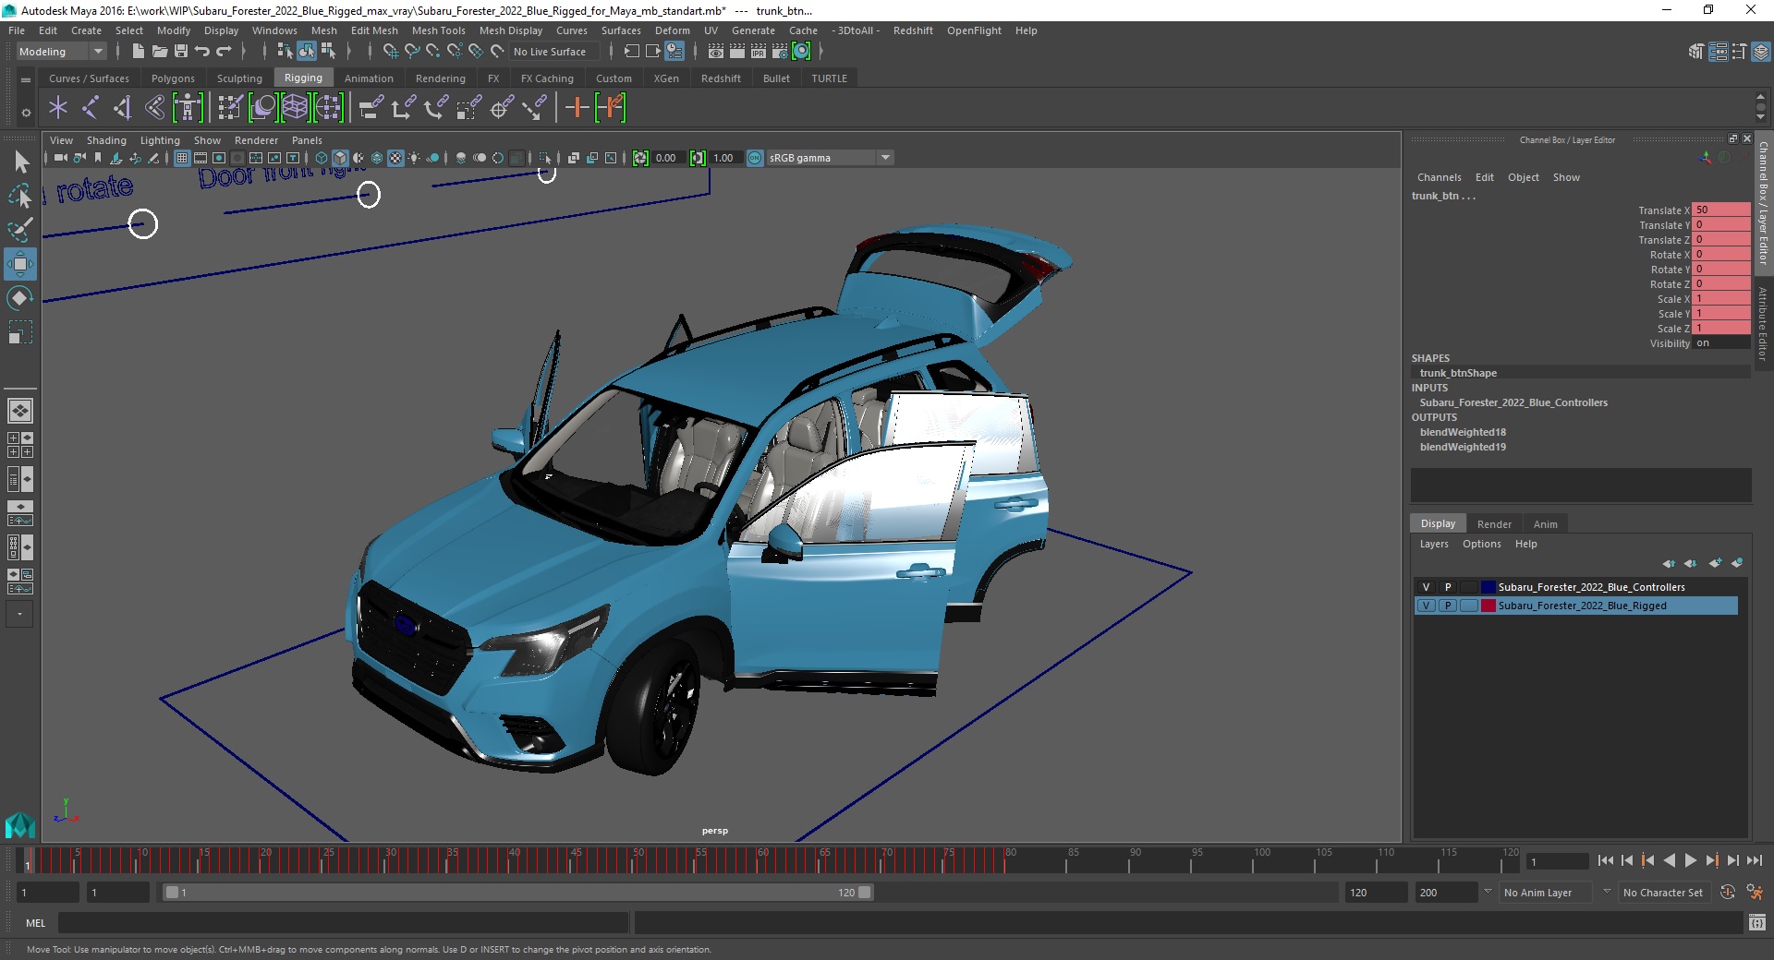This screenshot has height=960, width=1774.
Task: Click the Parent Constraint shelf icon
Action: pos(371,108)
